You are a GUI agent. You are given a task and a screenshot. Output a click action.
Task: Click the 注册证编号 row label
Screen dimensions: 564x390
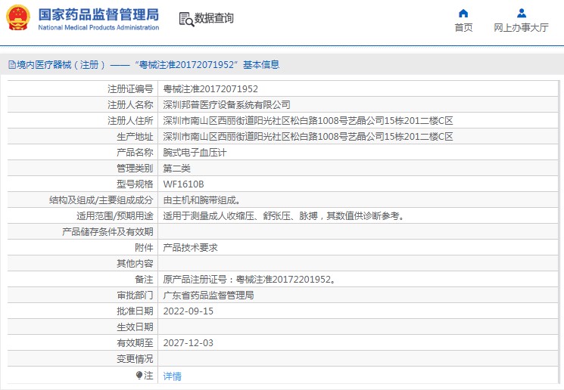tap(130, 88)
